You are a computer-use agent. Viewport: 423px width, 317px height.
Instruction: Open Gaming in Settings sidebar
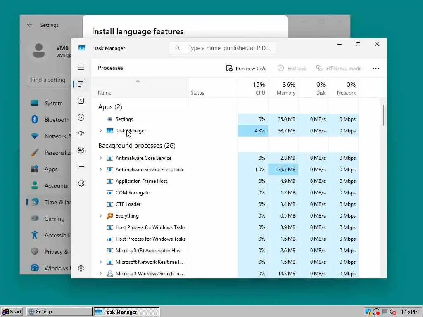(x=49, y=219)
